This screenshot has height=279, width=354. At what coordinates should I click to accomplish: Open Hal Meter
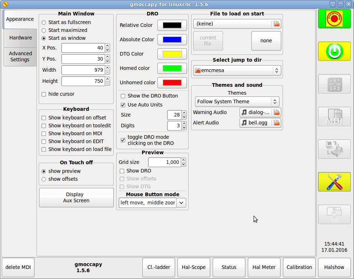[264, 267]
